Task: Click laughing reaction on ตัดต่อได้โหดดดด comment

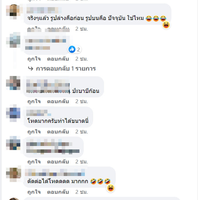Action: 111,188
